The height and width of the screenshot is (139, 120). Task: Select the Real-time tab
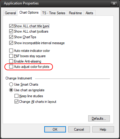click(75, 13)
